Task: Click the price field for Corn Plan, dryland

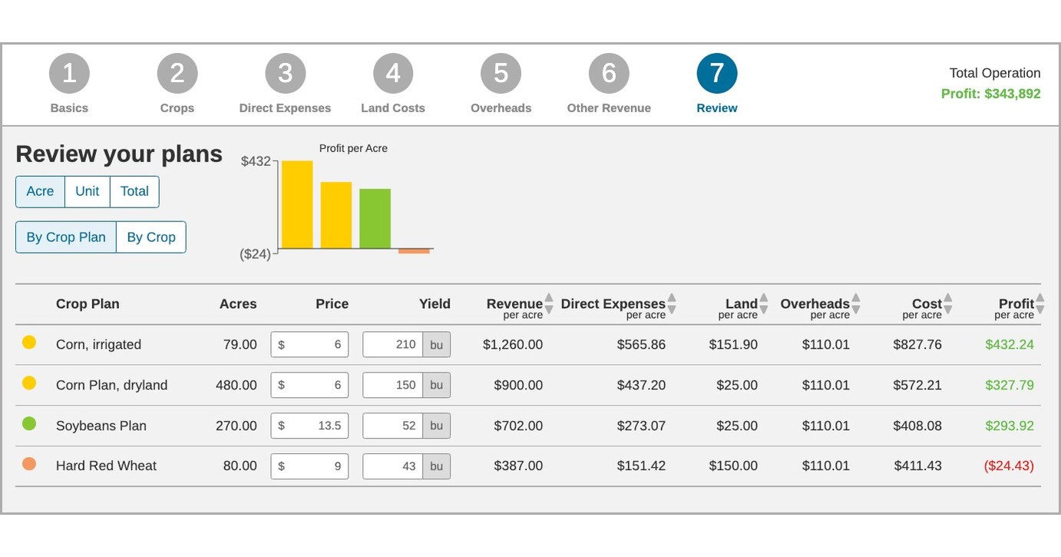Action: click(x=309, y=385)
